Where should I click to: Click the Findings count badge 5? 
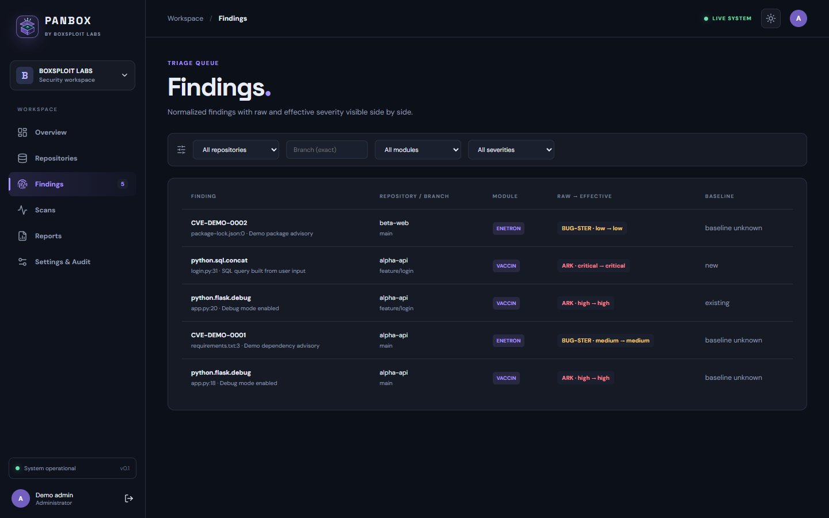pyautogui.click(x=123, y=184)
